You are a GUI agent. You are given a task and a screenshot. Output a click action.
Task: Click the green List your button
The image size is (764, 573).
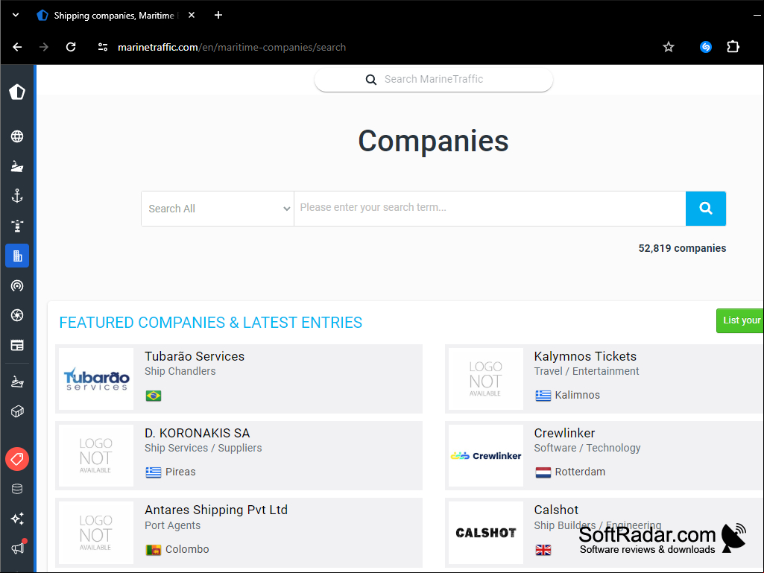pos(740,320)
